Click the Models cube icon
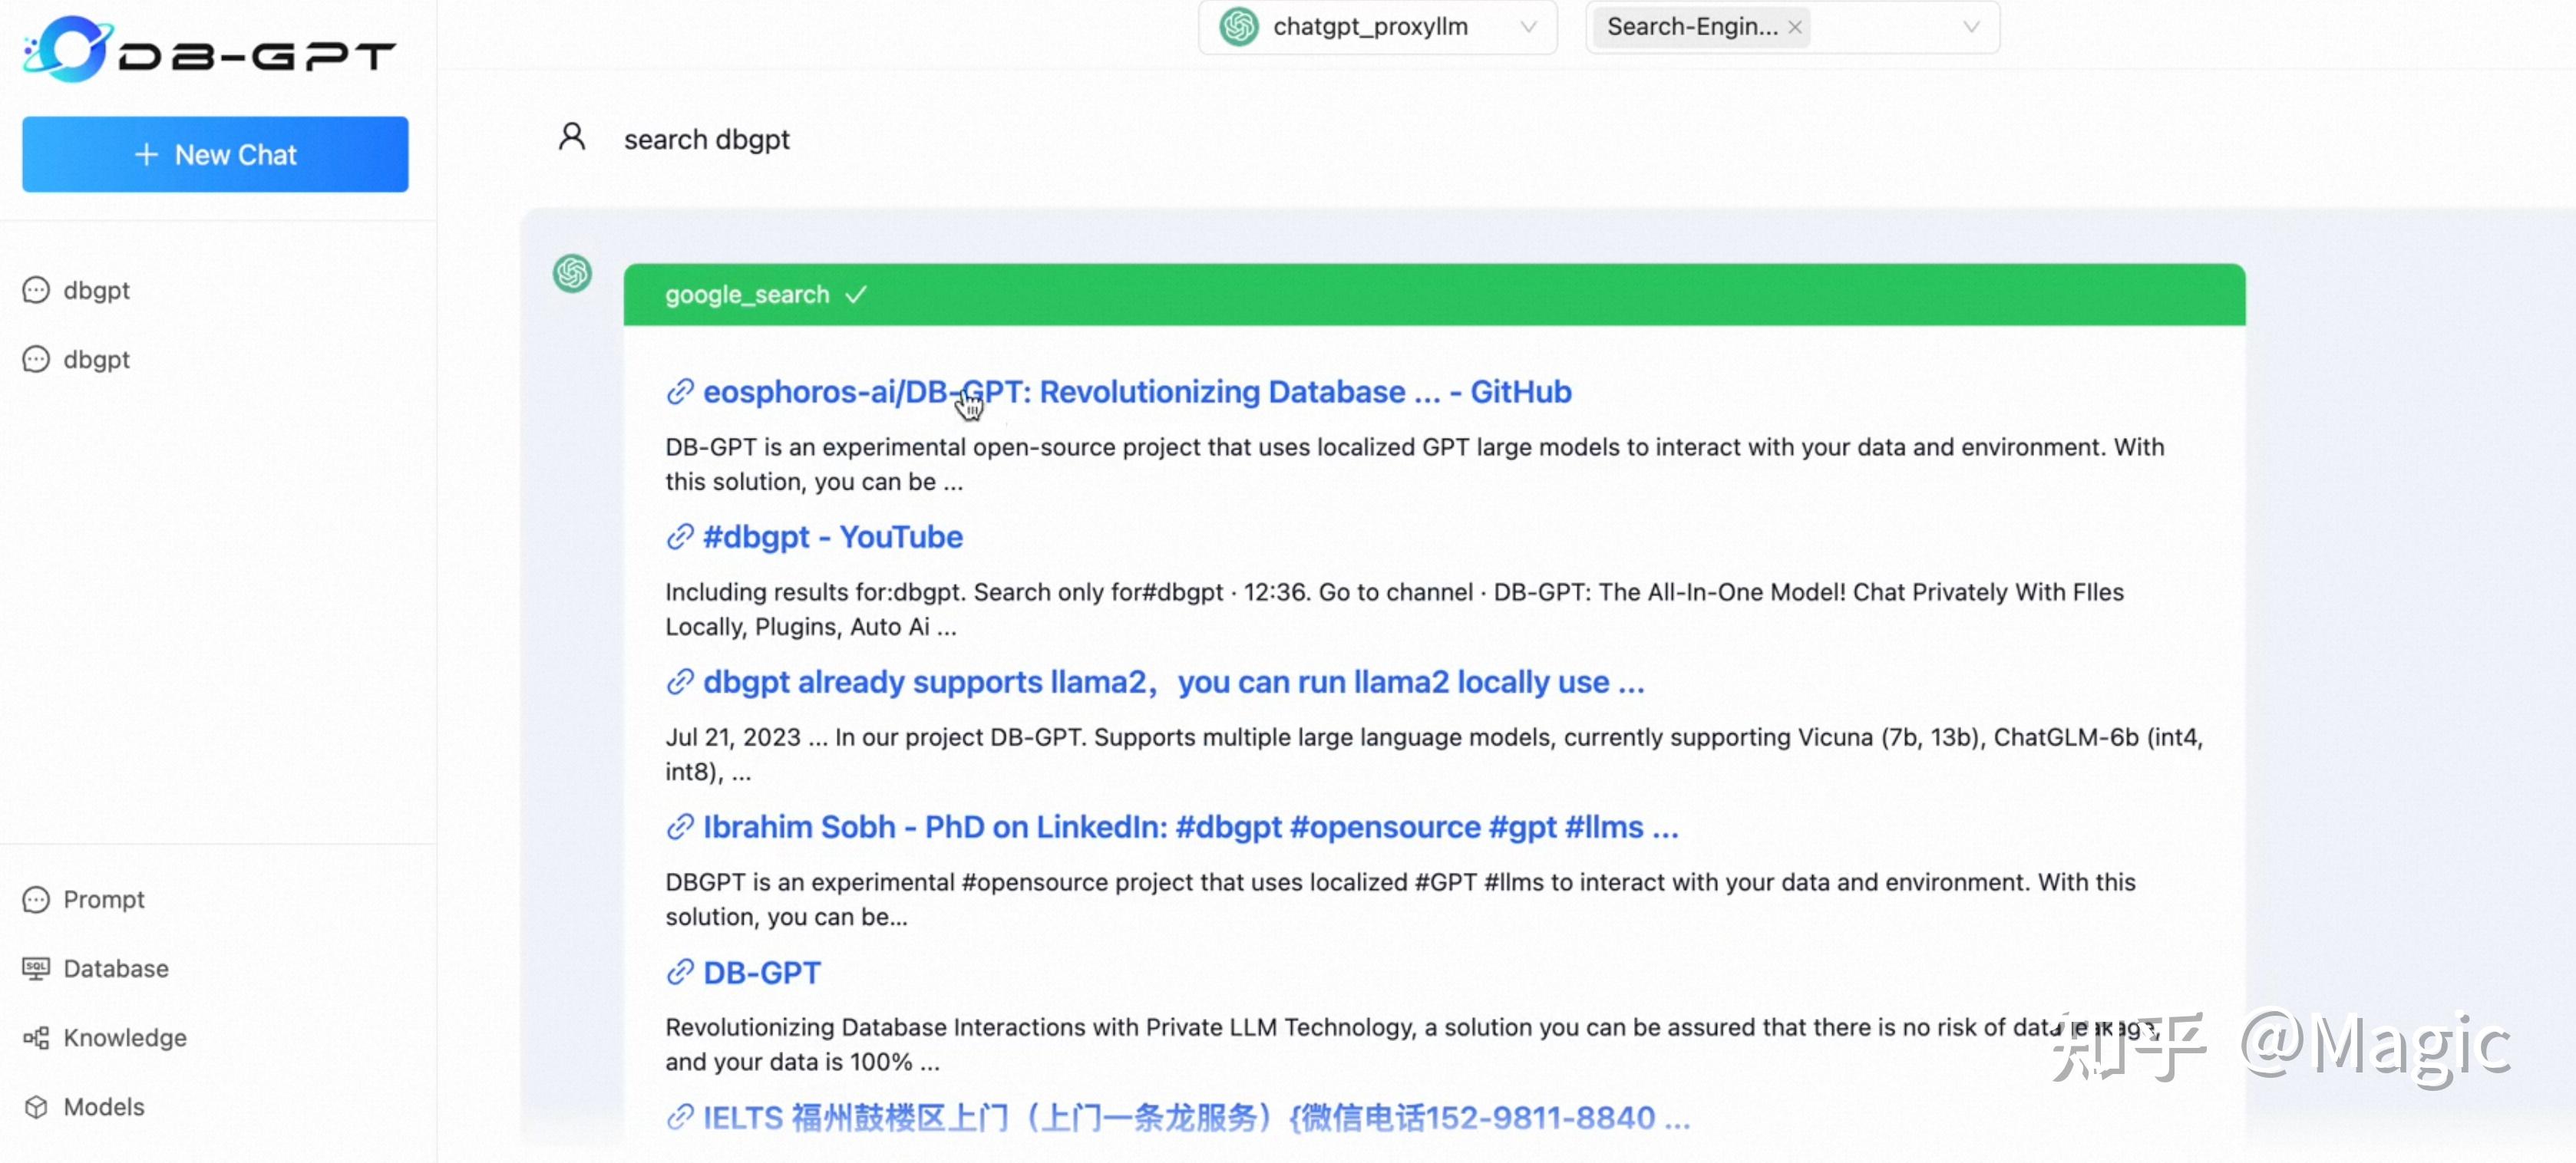 coord(36,1106)
